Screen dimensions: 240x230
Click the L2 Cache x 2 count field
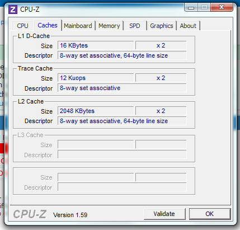click(x=161, y=111)
